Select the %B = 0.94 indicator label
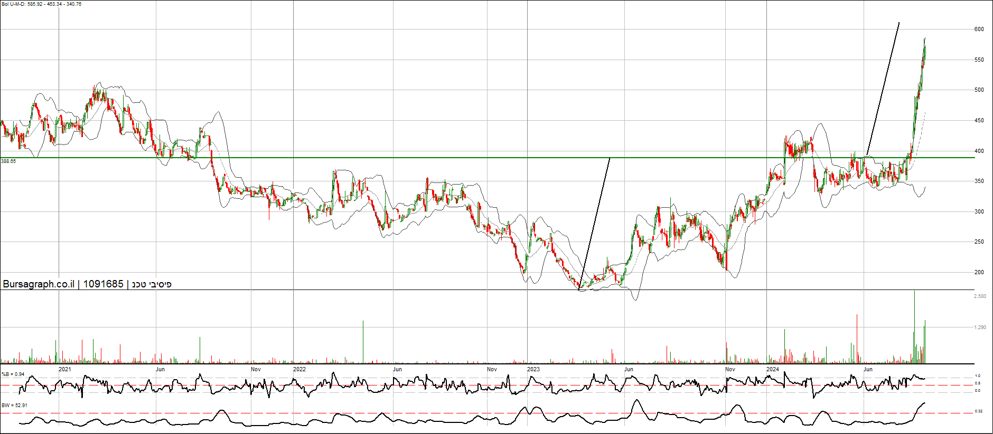This screenshot has width=993, height=434. [x=13, y=374]
